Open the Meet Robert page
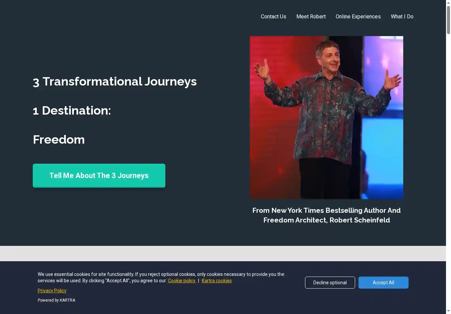Screen dimensions: 451x314 pyautogui.click(x=311, y=16)
